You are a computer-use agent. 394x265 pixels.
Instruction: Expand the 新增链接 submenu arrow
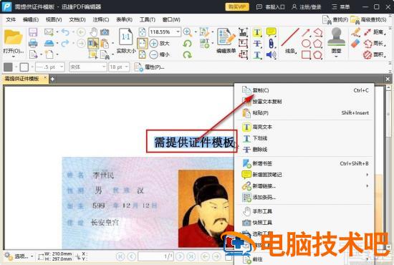click(x=367, y=186)
